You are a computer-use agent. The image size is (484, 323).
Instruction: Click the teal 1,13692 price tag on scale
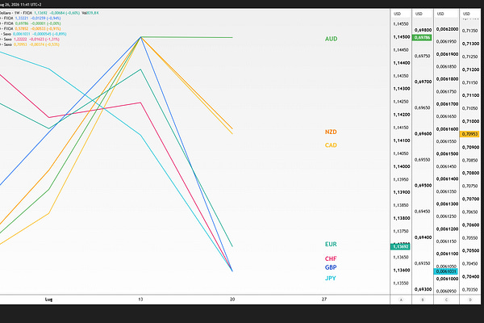tap(400, 246)
